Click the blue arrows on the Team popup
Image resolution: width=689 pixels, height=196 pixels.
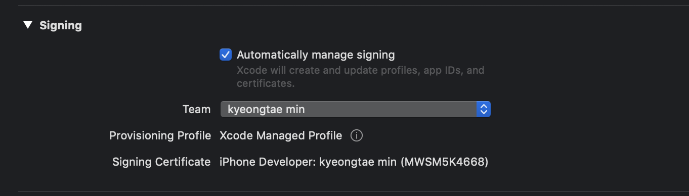tap(484, 109)
